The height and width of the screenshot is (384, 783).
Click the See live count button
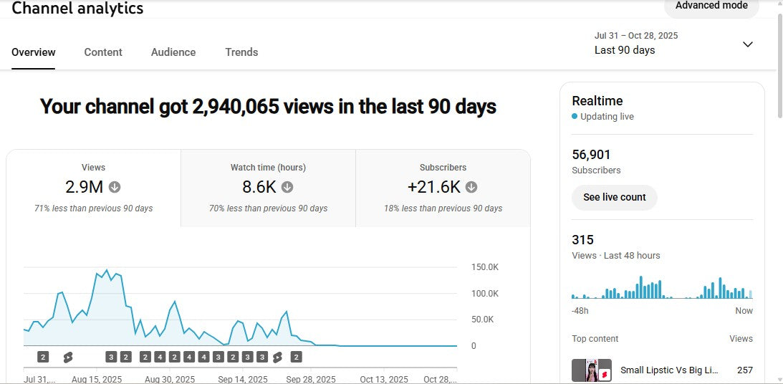pyautogui.click(x=614, y=197)
